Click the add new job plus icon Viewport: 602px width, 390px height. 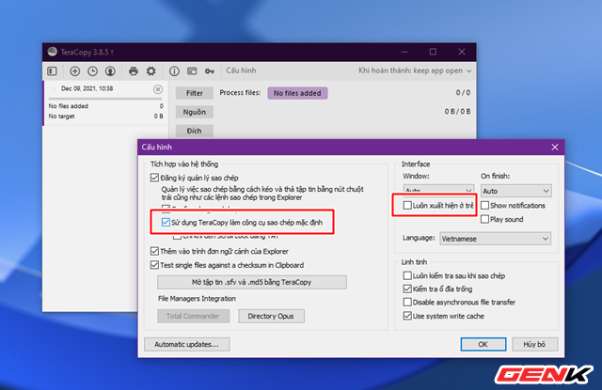[74, 70]
